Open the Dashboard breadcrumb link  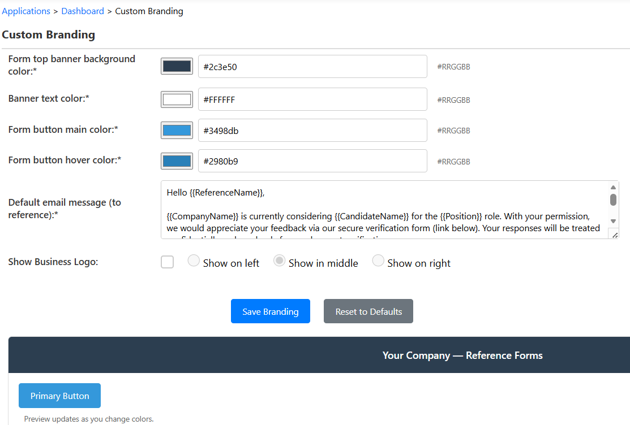tap(83, 11)
